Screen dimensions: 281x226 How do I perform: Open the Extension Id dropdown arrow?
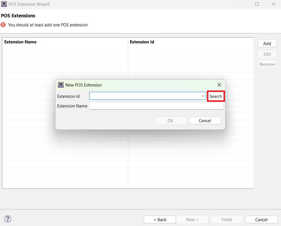203,96
